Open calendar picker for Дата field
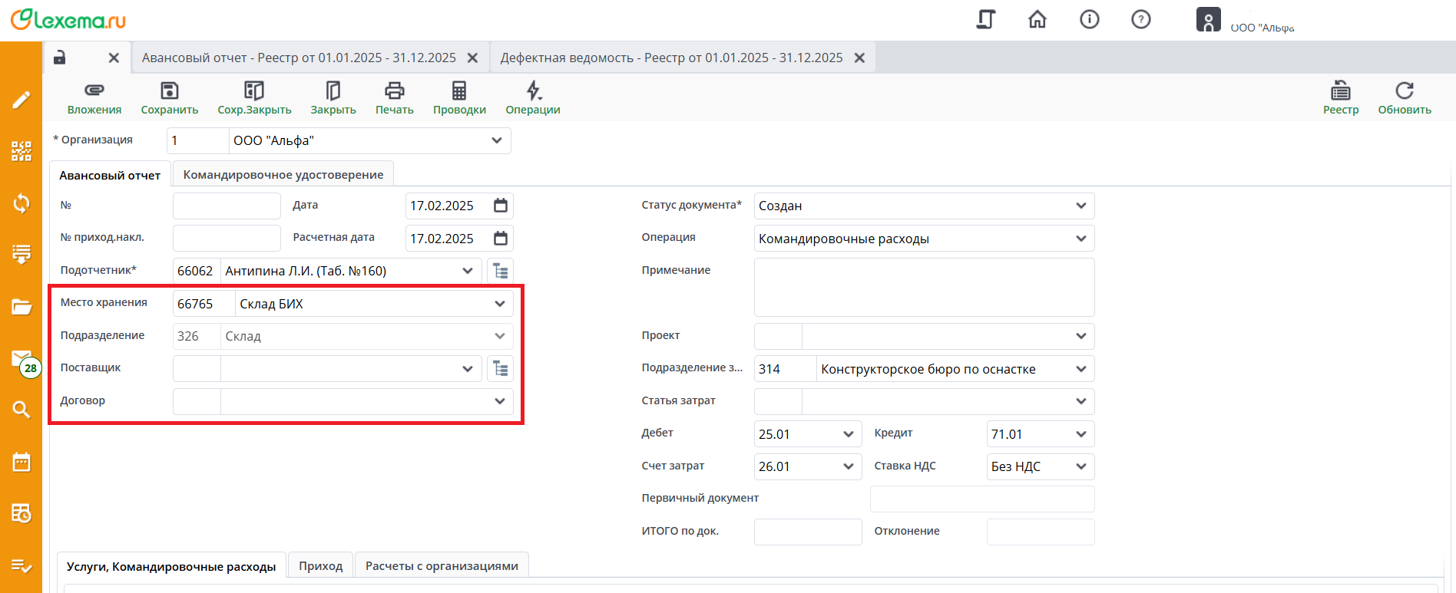This screenshot has height=593, width=1456. click(x=501, y=206)
